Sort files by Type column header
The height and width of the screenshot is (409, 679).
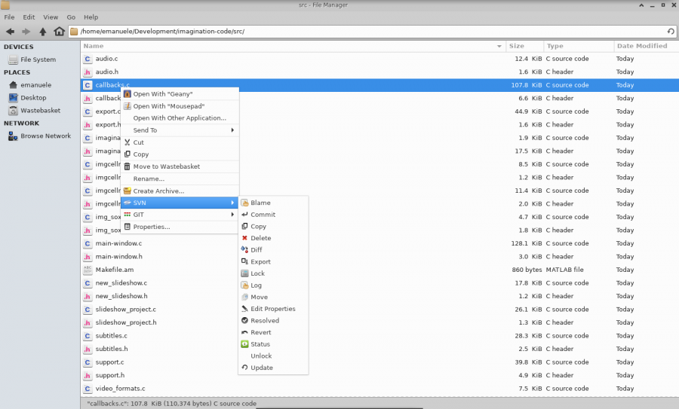[x=579, y=46]
